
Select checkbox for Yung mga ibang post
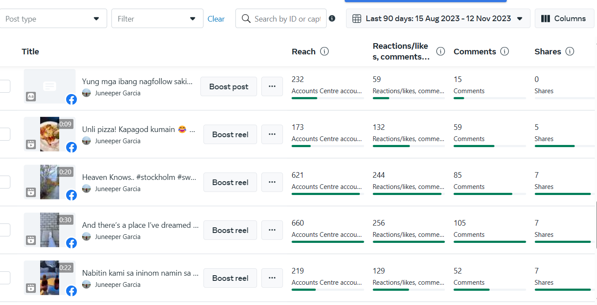4,86
